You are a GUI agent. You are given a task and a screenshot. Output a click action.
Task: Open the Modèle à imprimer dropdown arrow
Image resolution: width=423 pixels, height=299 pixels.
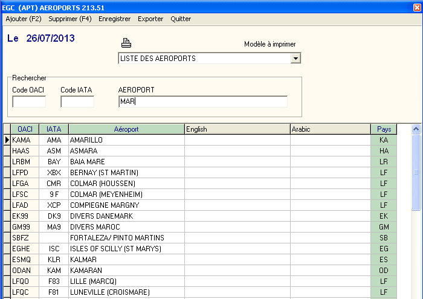pyautogui.click(x=295, y=59)
